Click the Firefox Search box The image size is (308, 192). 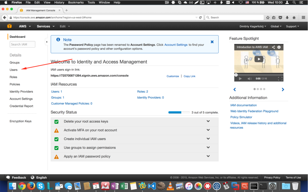[234, 17]
